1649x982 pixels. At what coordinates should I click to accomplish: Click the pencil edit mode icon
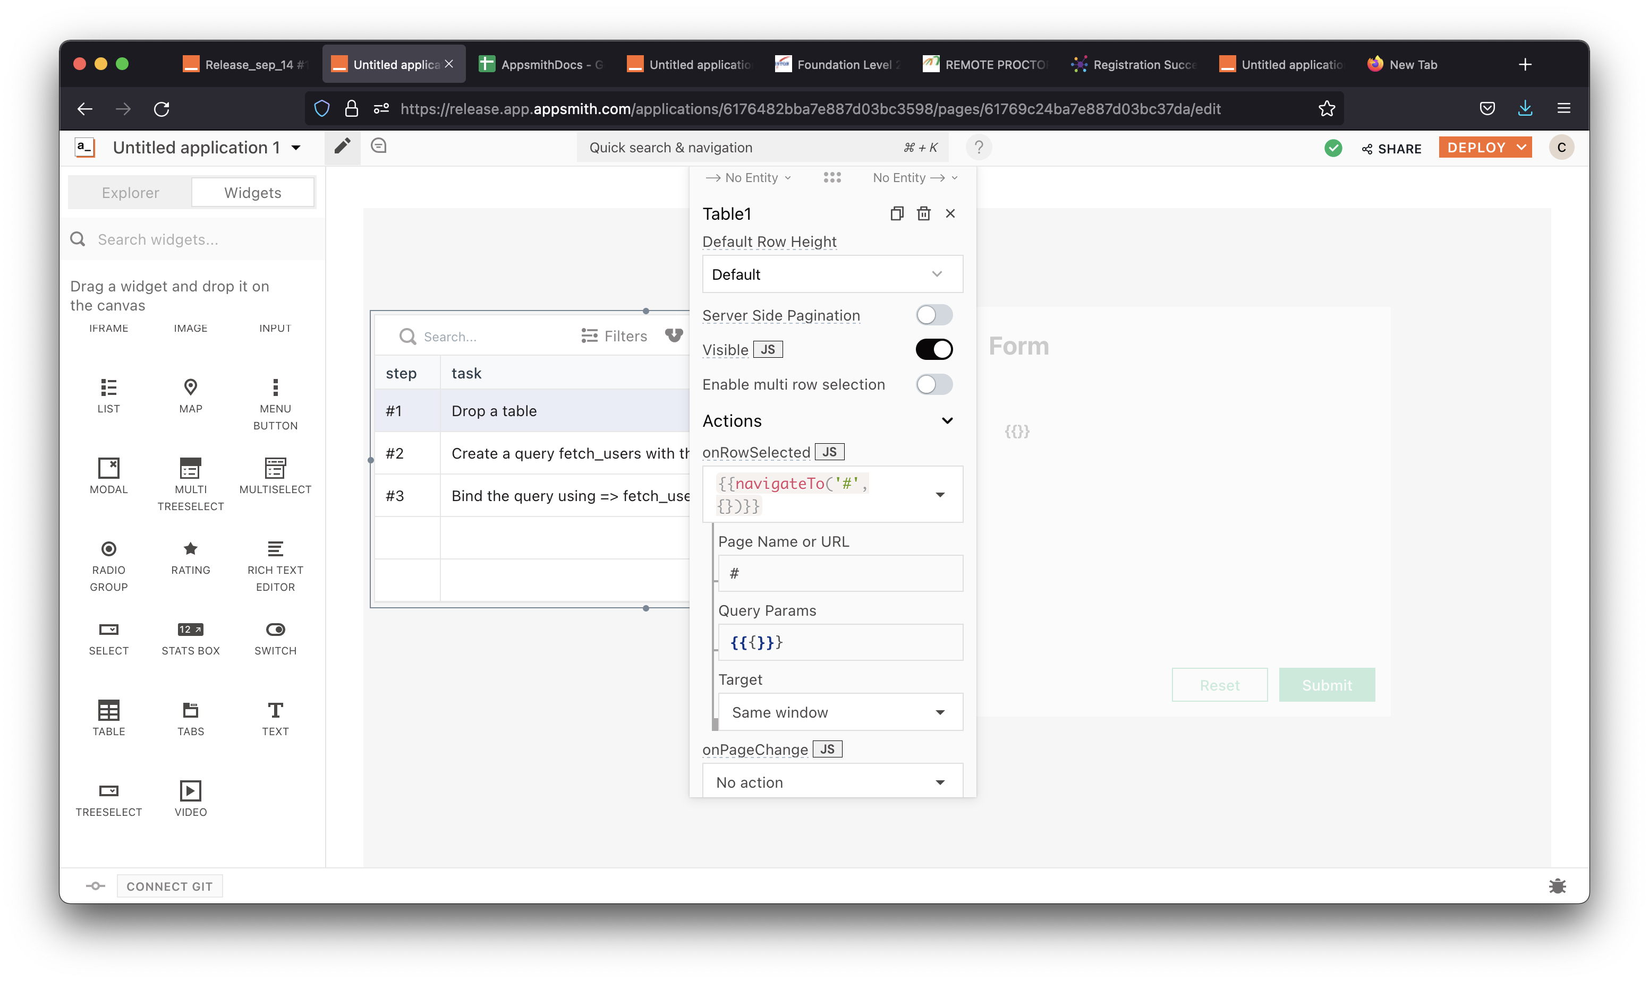342,147
